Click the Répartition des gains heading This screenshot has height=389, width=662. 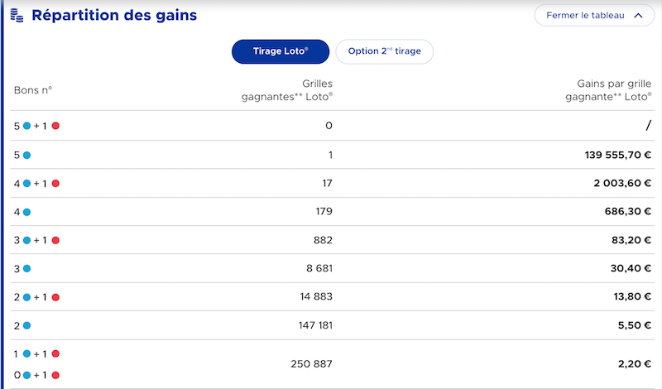pyautogui.click(x=114, y=15)
